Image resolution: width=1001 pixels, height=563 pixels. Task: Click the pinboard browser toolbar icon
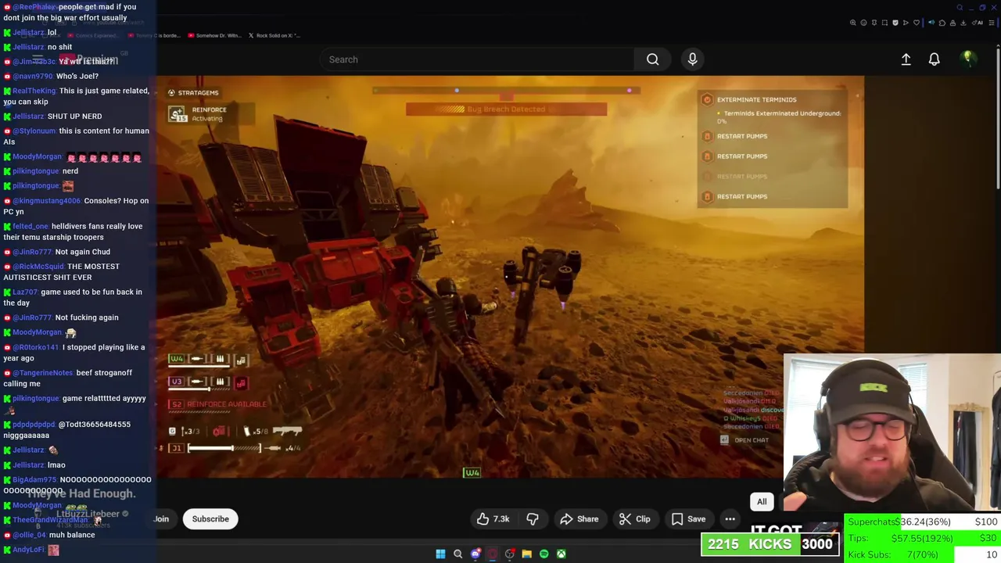[x=874, y=23]
